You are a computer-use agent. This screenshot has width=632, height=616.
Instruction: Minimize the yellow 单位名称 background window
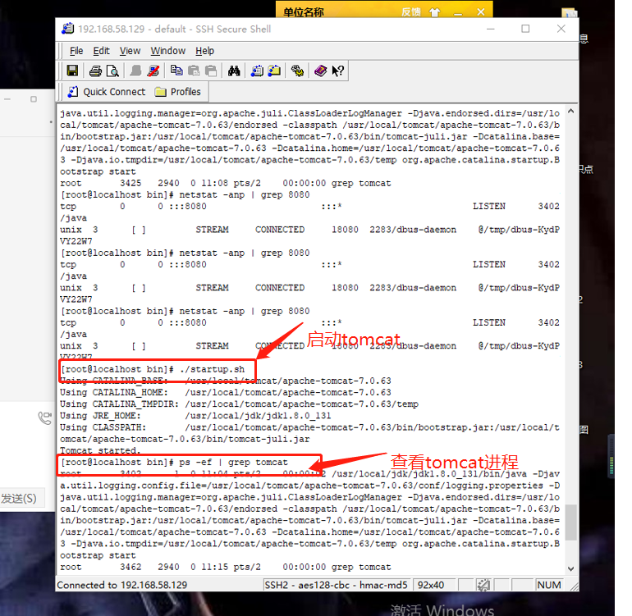tap(458, 13)
